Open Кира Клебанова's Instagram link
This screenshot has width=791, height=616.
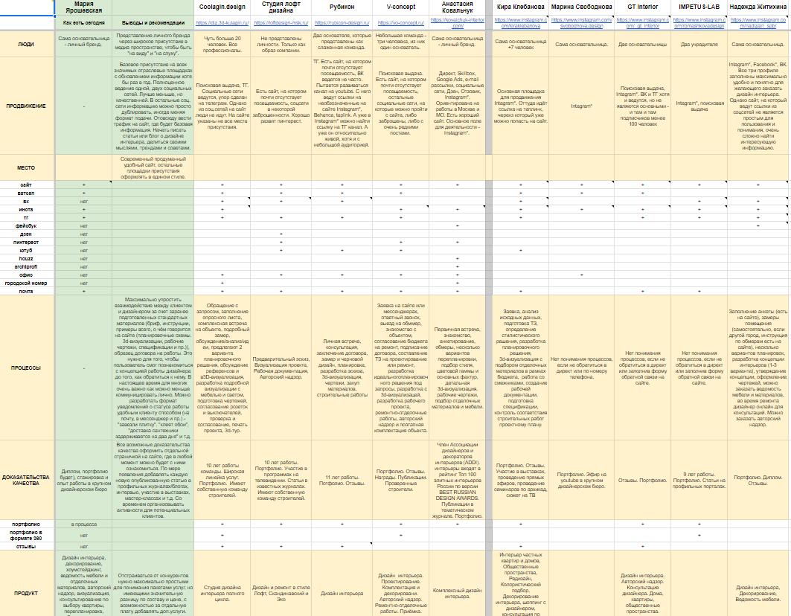pyautogui.click(x=520, y=23)
